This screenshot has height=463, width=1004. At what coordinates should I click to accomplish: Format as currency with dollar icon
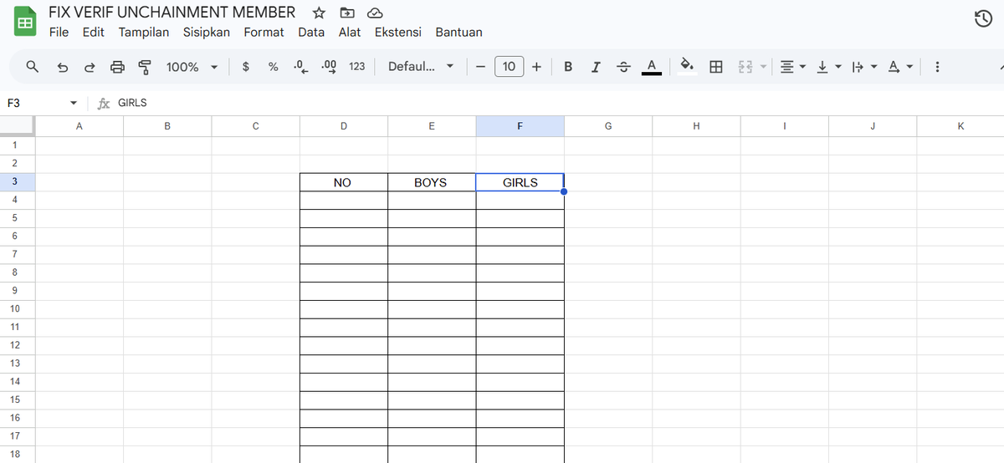245,66
